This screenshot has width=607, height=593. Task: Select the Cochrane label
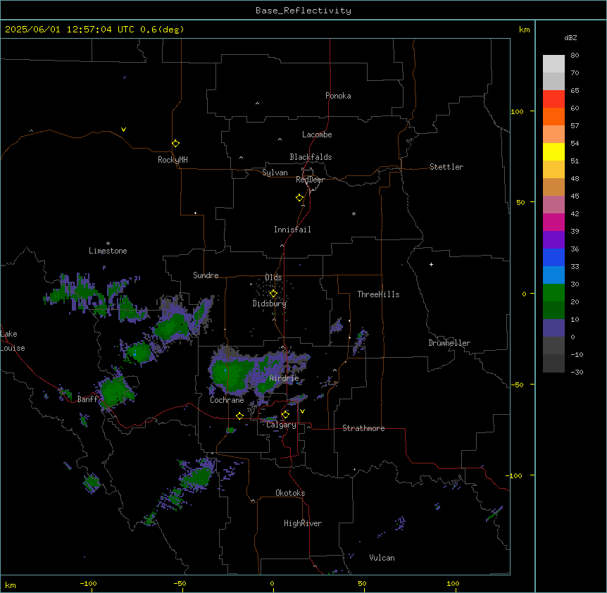[227, 400]
